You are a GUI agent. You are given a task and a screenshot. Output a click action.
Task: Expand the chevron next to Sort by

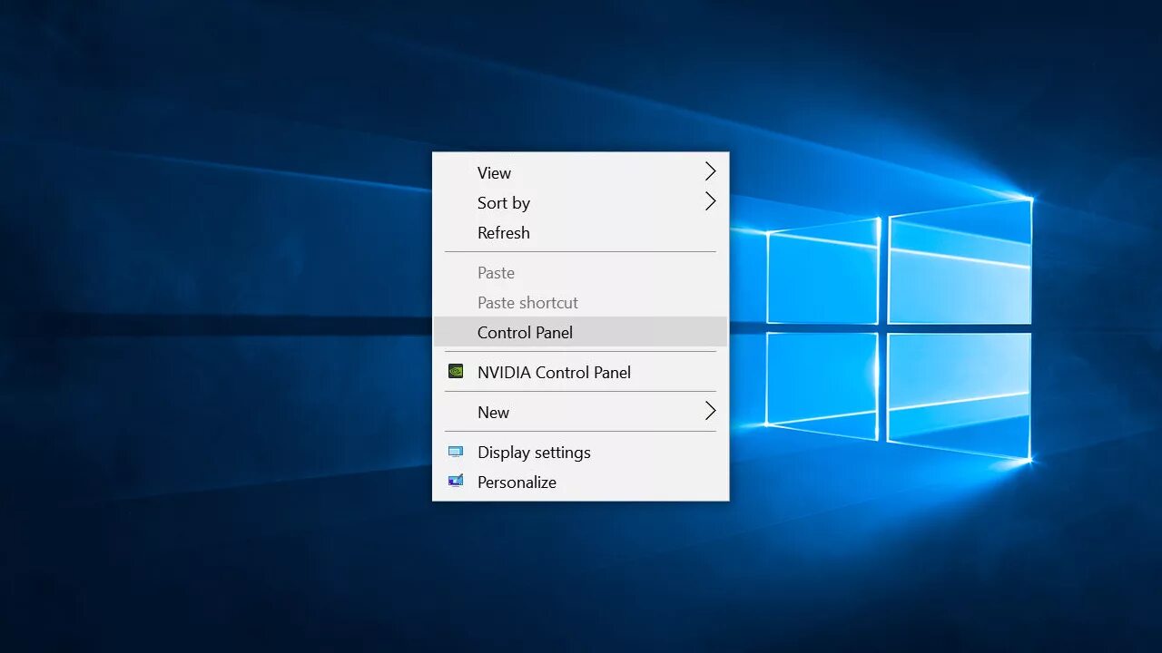(x=710, y=201)
